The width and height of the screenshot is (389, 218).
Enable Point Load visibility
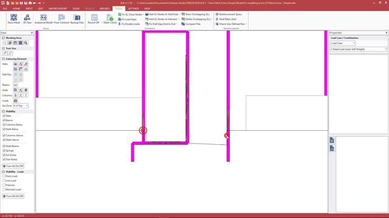pos(4,176)
